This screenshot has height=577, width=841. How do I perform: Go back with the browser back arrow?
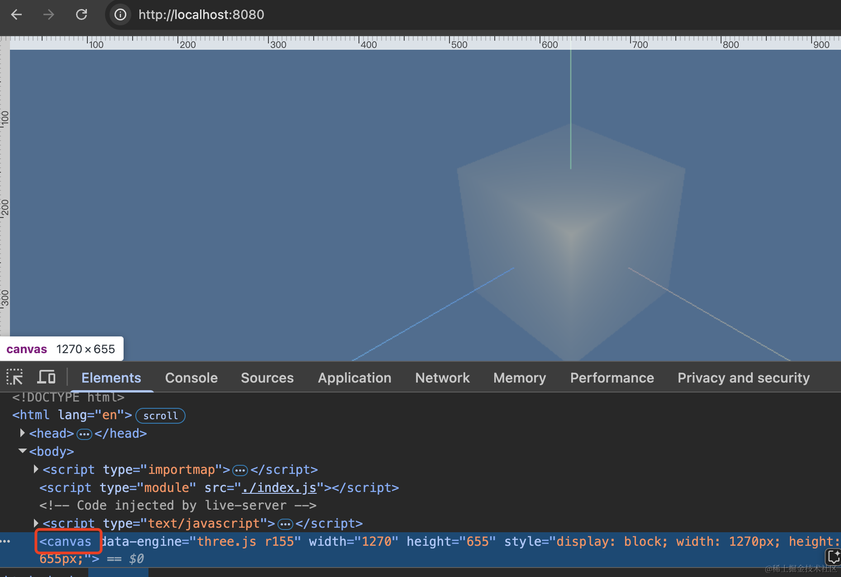pyautogui.click(x=17, y=14)
